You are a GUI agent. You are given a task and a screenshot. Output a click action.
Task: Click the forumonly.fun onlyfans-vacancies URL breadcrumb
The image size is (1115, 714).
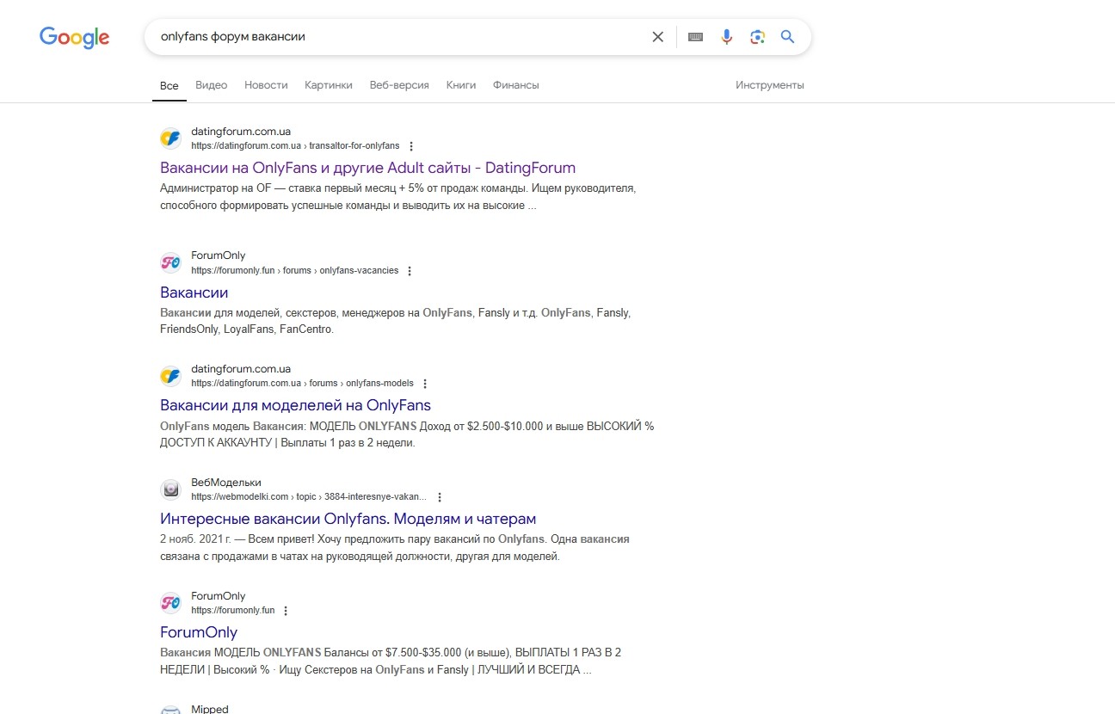(294, 271)
